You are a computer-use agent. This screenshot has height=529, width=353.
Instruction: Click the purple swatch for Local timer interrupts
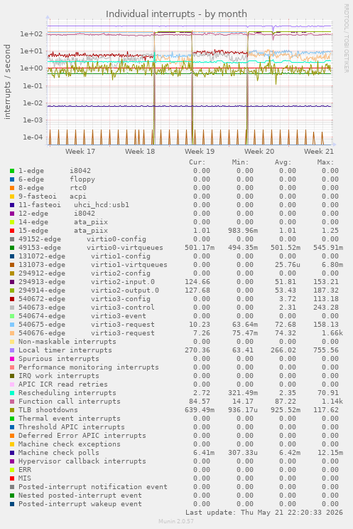(12, 350)
